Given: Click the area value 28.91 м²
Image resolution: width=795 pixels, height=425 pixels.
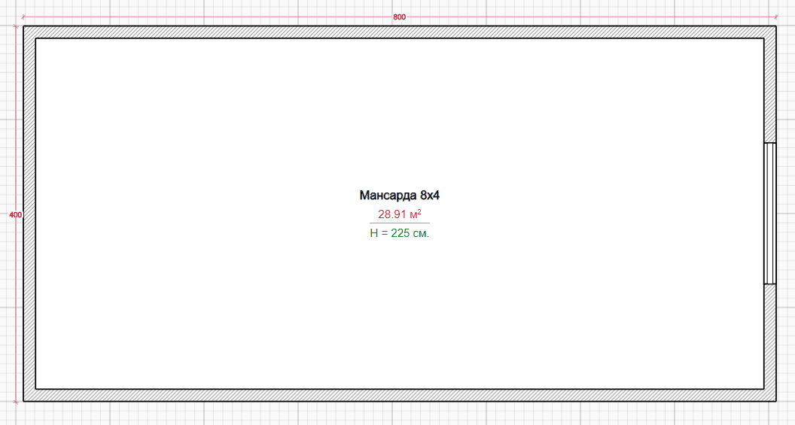Looking at the screenshot, I should click(x=400, y=214).
